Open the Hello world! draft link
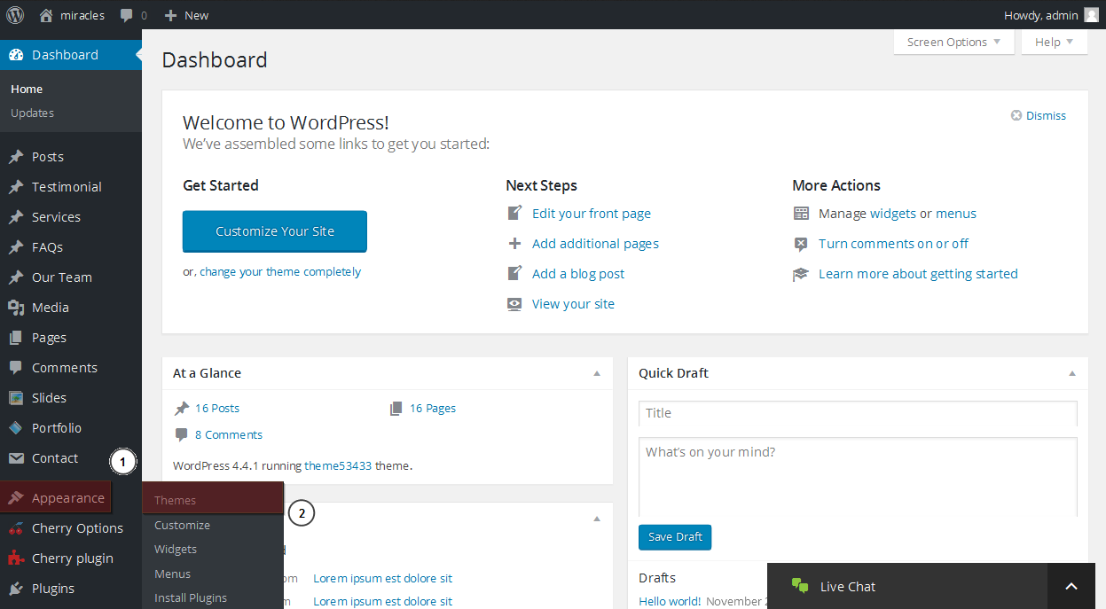The height and width of the screenshot is (609, 1106). coord(670,601)
